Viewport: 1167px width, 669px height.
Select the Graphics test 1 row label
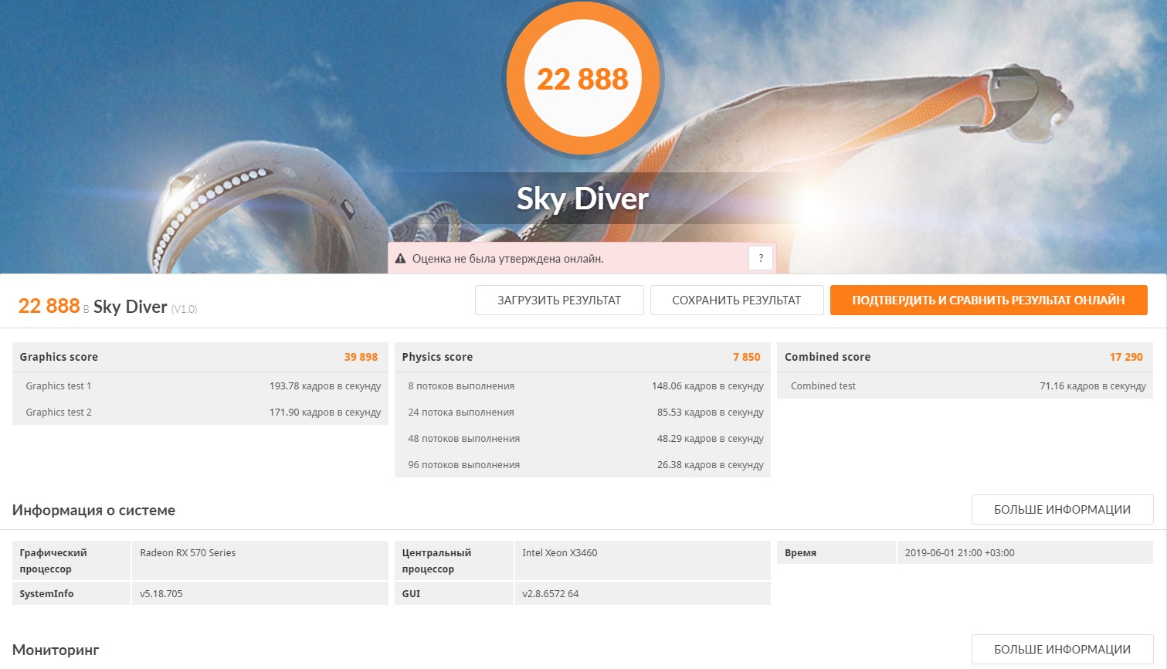59,386
